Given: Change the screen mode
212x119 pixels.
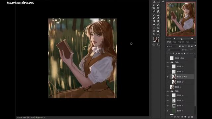Looking at the screenshot, I should (158, 45).
